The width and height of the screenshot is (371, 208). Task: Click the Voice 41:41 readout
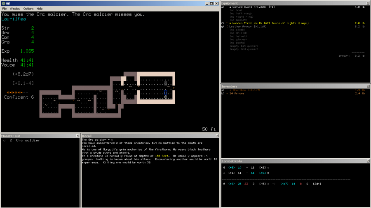17,65
